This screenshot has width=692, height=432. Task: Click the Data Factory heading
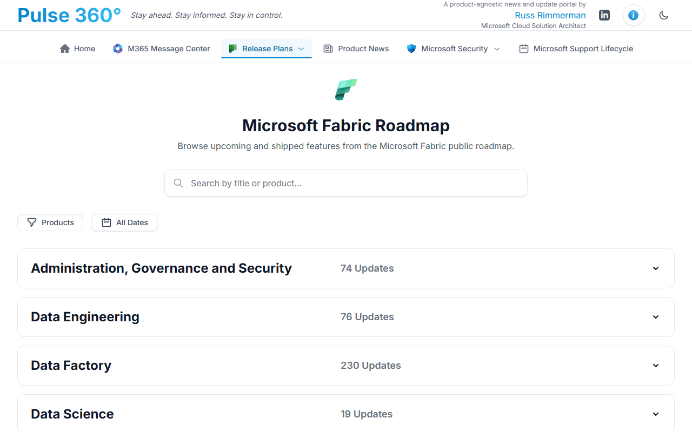(x=71, y=366)
